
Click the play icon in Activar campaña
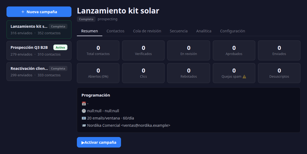[x=83, y=142]
